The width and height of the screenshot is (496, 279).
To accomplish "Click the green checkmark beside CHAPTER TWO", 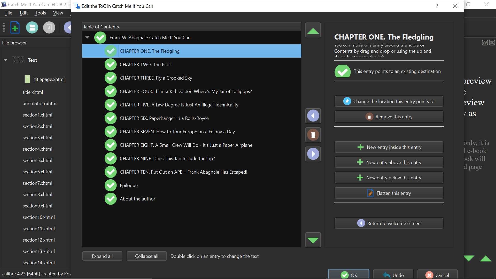I will point(111,65).
